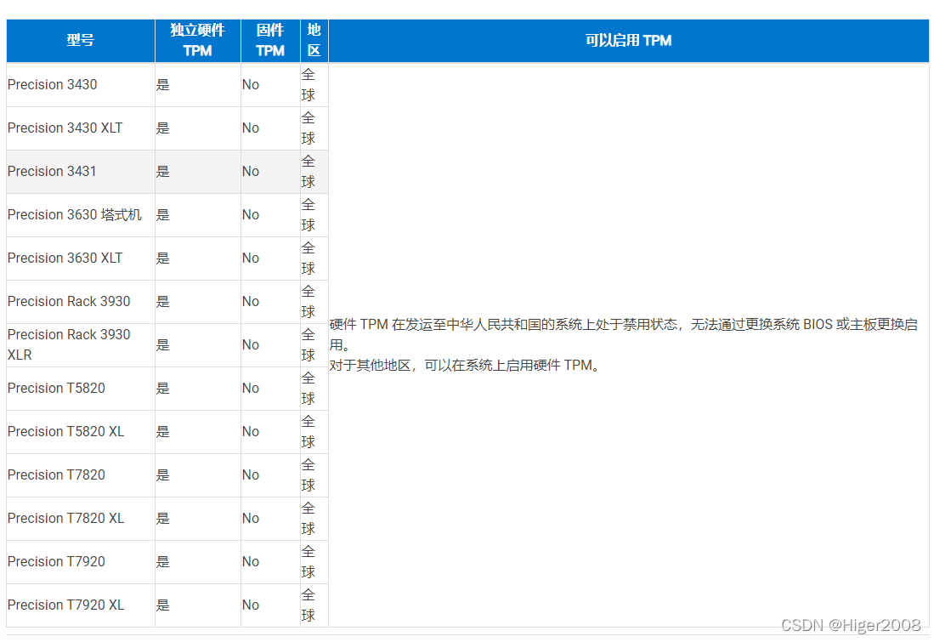Image resolution: width=934 pixels, height=642 pixels.
Task: Click the 地区 column header
Action: [x=314, y=41]
